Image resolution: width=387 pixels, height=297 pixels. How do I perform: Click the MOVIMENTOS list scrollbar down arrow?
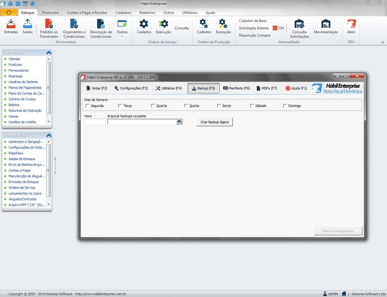(49, 204)
